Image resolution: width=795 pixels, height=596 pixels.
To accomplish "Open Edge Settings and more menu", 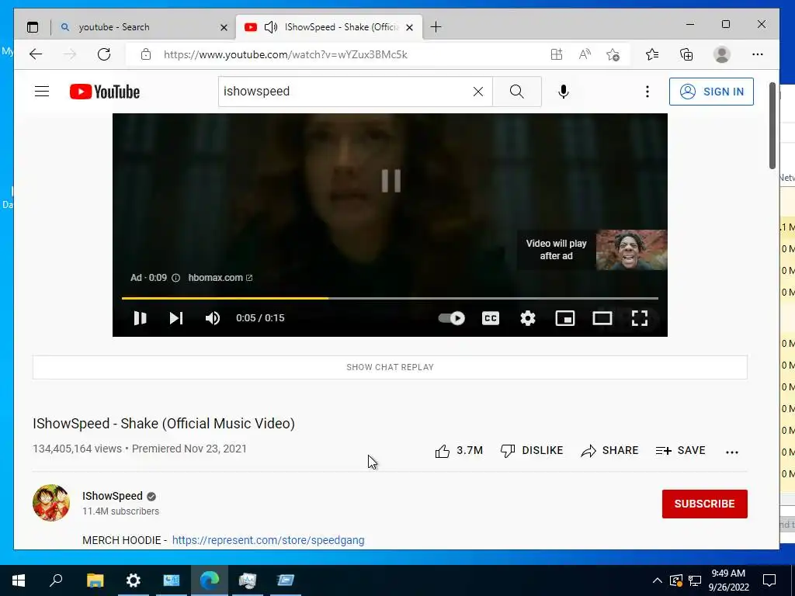I will 758,54.
